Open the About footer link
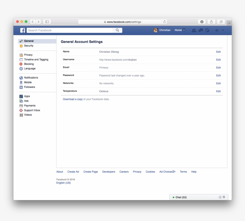 (x=60, y=172)
